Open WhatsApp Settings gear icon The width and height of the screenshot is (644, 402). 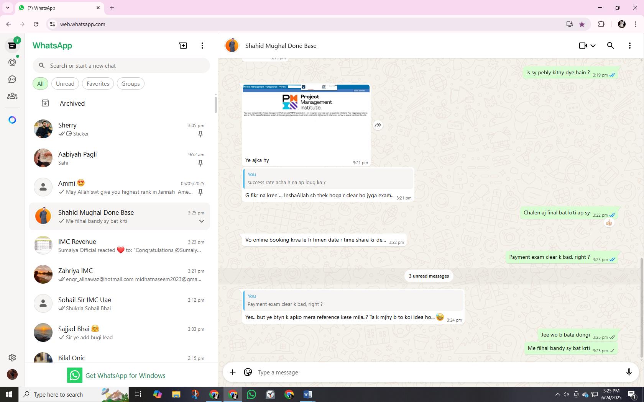(x=12, y=358)
